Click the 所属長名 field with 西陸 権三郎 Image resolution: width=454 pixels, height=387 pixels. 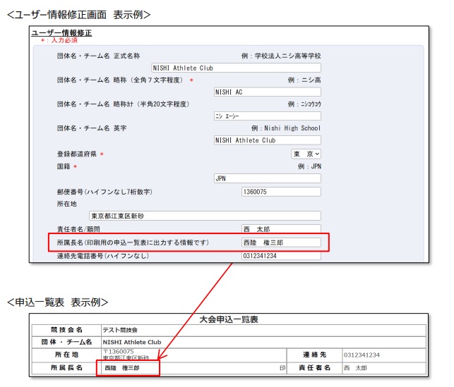pos(281,242)
